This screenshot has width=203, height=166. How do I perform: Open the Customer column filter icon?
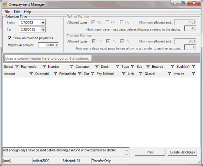97,67
